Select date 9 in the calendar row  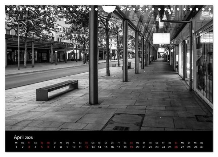[68, 147]
